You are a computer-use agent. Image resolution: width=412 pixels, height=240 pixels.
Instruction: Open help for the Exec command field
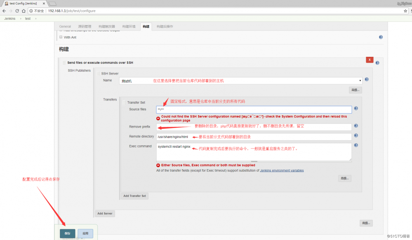click(x=355, y=146)
